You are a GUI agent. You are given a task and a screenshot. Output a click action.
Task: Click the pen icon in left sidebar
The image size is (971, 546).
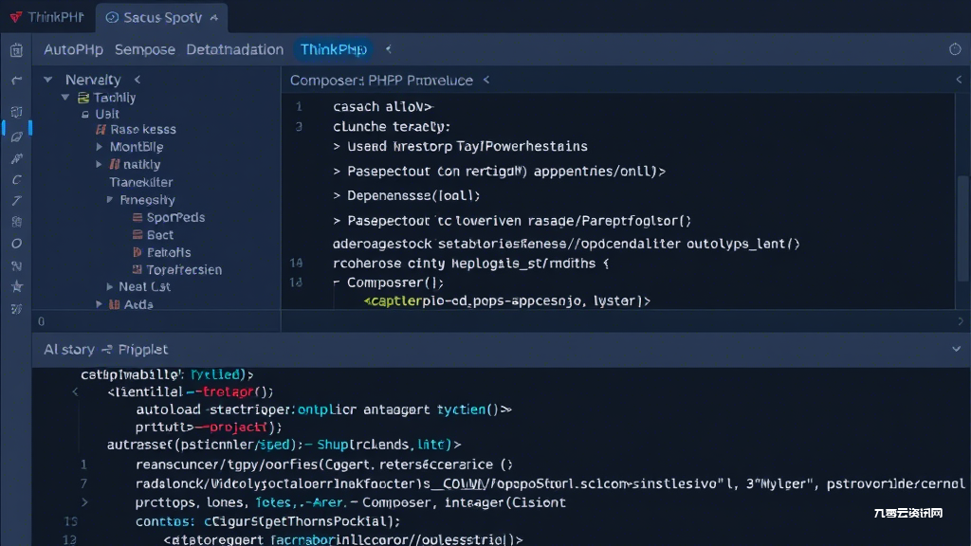pyautogui.click(x=17, y=158)
